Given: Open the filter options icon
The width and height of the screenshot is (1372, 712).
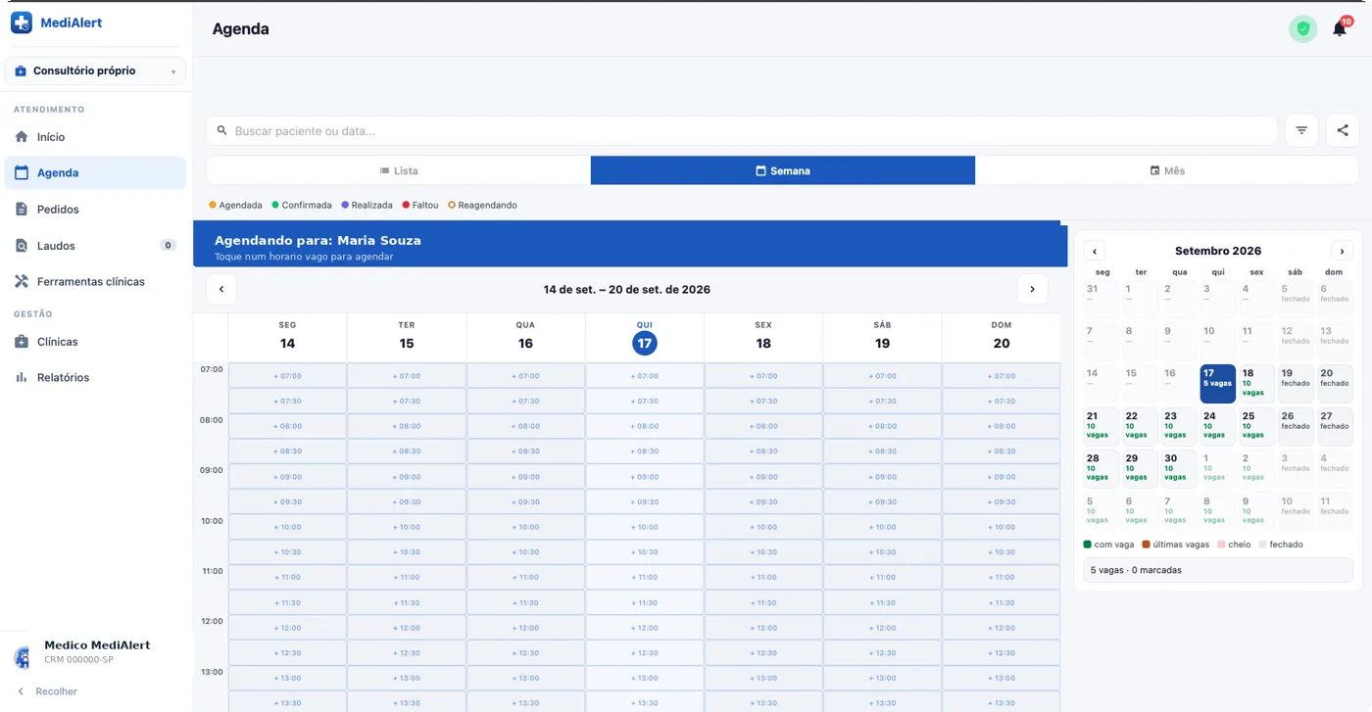Looking at the screenshot, I should [x=1301, y=130].
